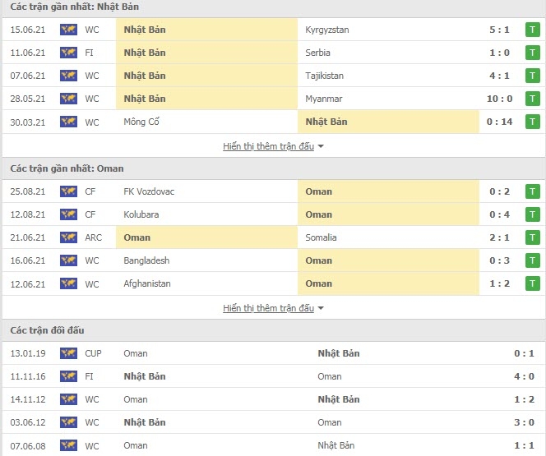546x456 pixels.
Task: Click the green T badge for the Kyrgyzstan match
Action: pyautogui.click(x=532, y=30)
